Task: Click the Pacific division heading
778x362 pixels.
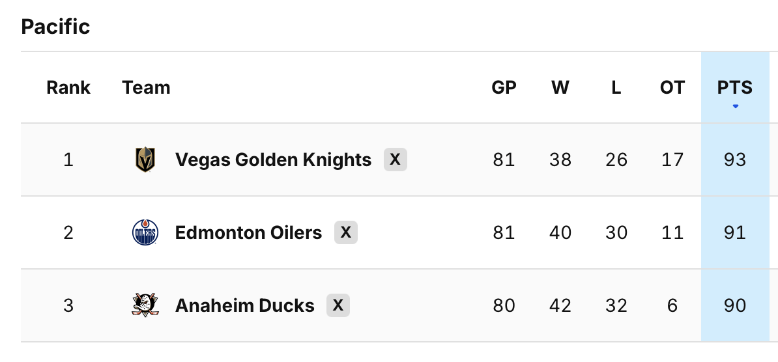Action: (x=55, y=27)
